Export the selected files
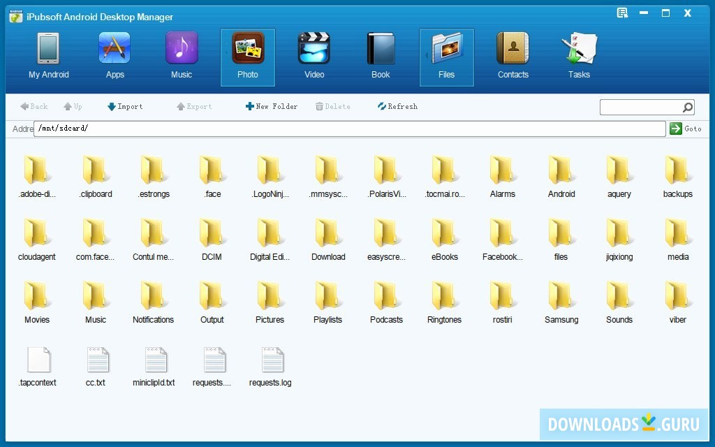Screen dimensions: 715x447 coord(194,106)
